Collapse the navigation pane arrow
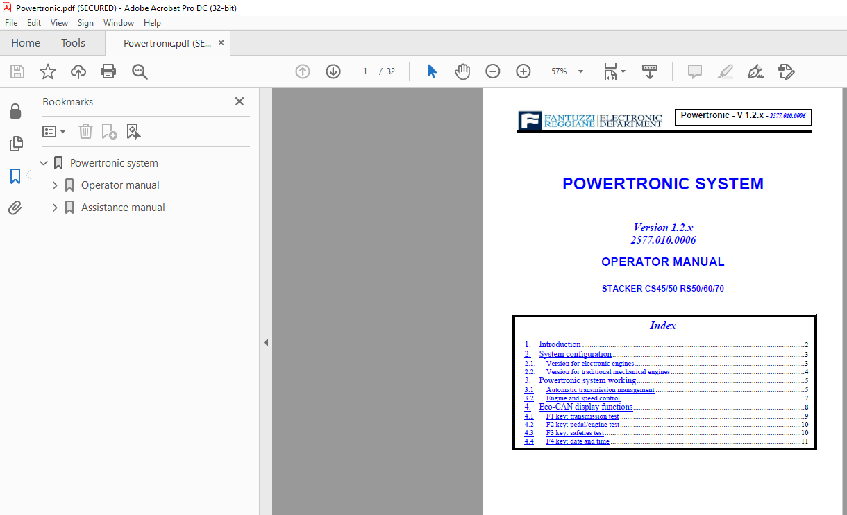This screenshot has width=847, height=515. 266,343
